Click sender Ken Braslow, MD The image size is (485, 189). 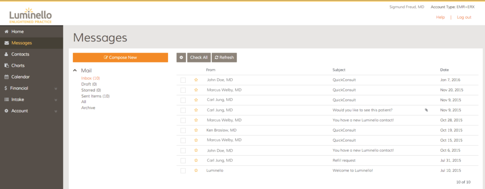click(x=222, y=130)
